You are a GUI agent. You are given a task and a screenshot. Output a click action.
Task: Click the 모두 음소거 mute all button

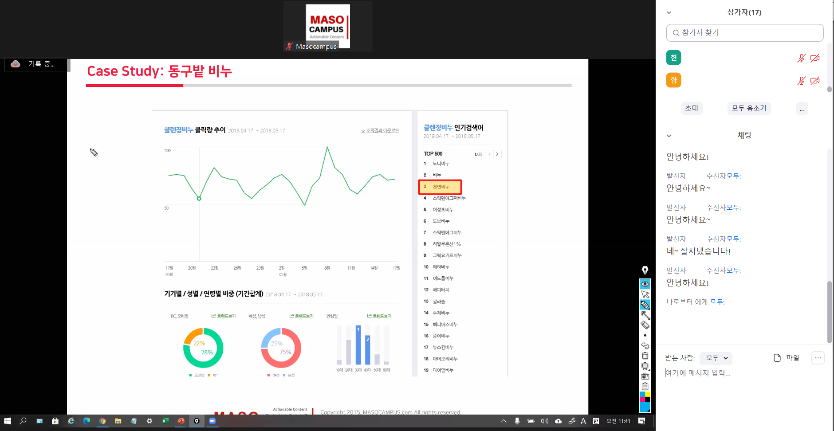point(749,108)
